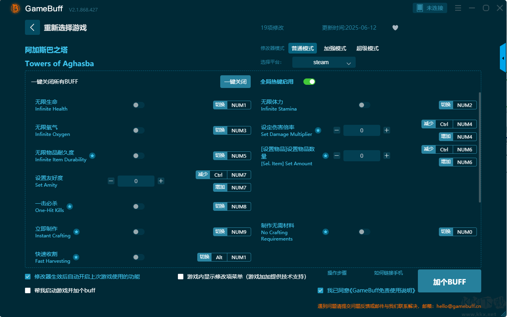Viewport: 507px width, 317px height.
Task: Switch to 超级模式 tab
Action: click(368, 48)
